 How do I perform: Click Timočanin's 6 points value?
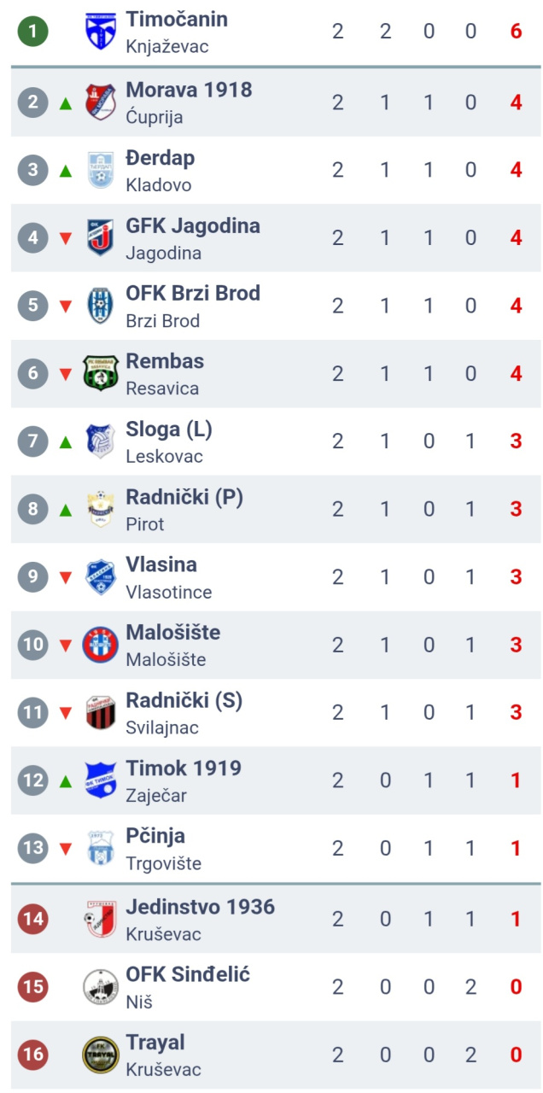[516, 32]
